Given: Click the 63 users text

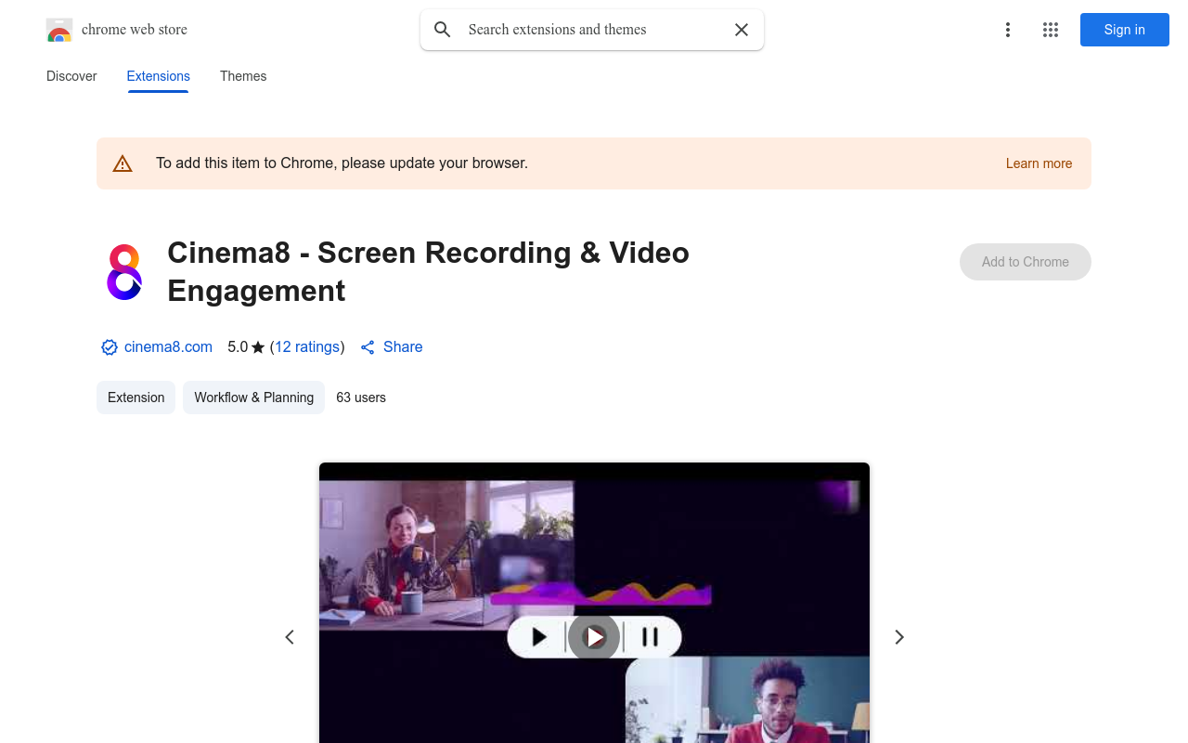Looking at the screenshot, I should pyautogui.click(x=361, y=398).
